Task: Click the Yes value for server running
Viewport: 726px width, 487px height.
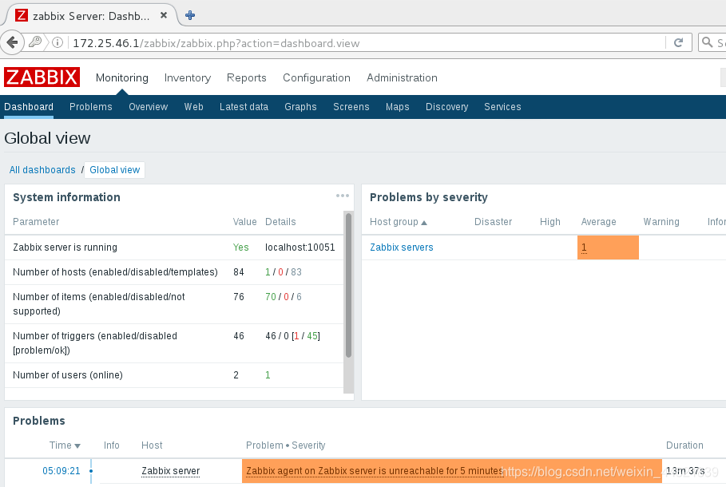Action: coord(240,247)
